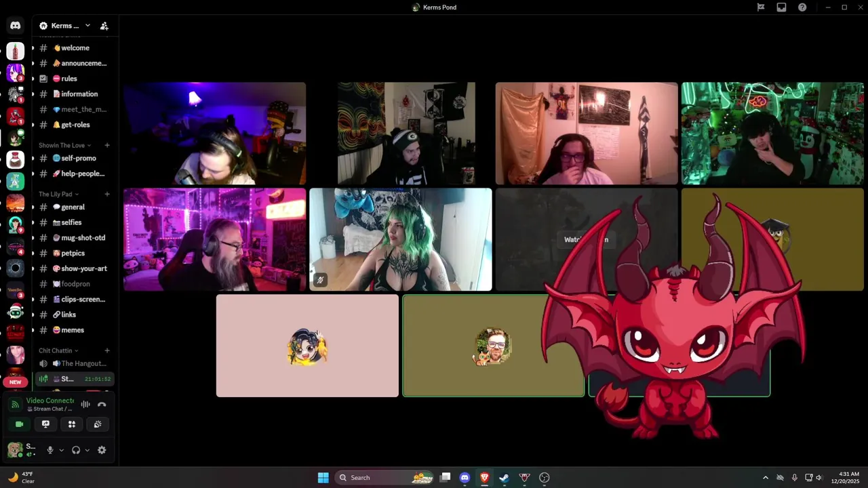
Task: Join The Hangout voice channel
Action: (74, 363)
